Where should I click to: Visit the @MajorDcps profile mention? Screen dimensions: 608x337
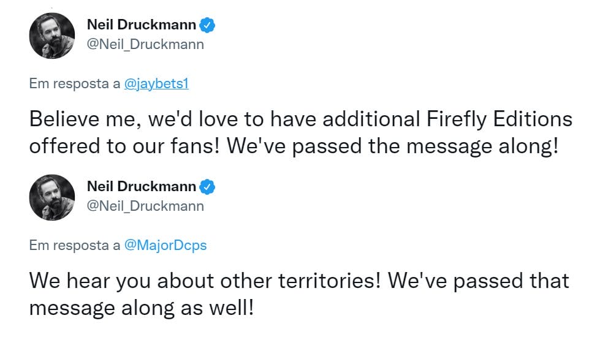pyautogui.click(x=165, y=246)
